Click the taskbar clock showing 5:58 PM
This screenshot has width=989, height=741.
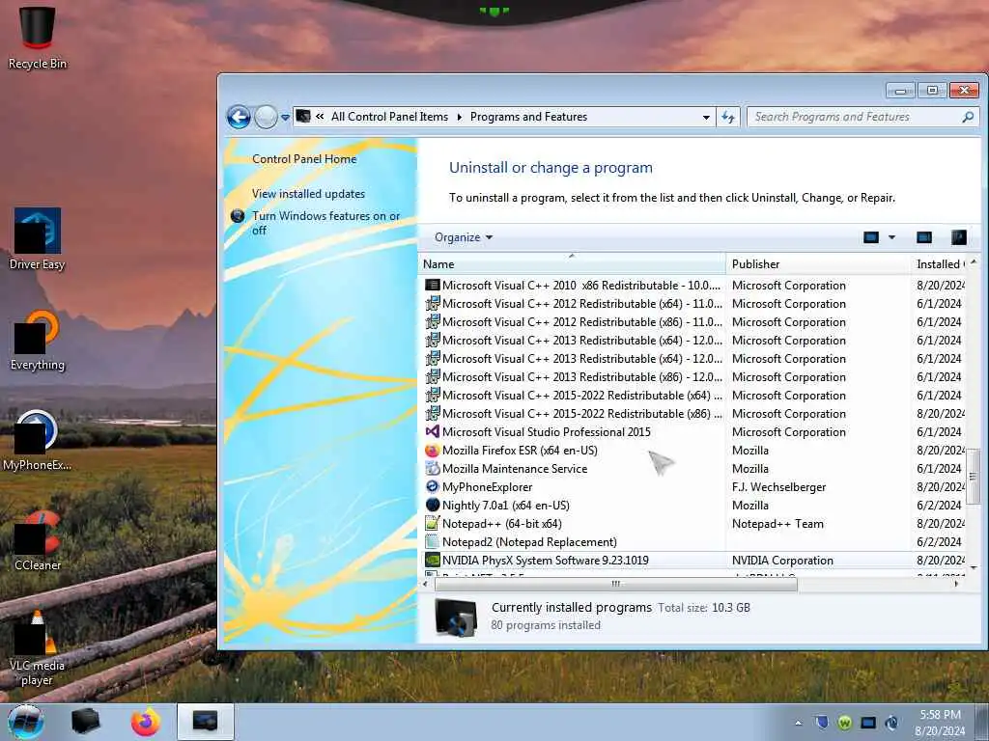(x=940, y=723)
